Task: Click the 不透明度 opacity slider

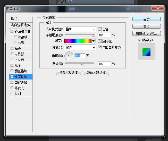Action: pos(80,35)
